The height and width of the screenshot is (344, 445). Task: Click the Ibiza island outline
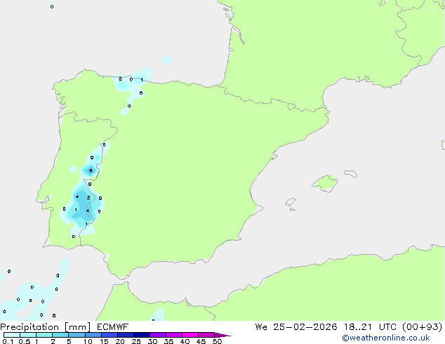(x=291, y=202)
